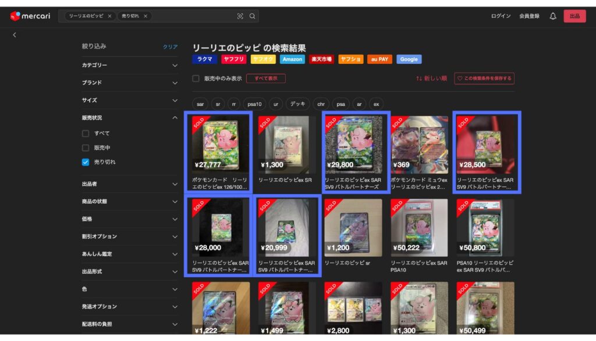The image size is (596, 341).
Task: Click the すべて表示 button
Action: point(265,78)
